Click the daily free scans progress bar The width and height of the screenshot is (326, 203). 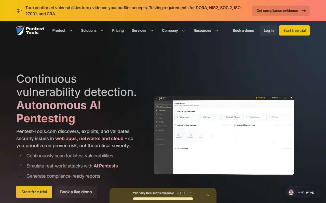[163, 199]
